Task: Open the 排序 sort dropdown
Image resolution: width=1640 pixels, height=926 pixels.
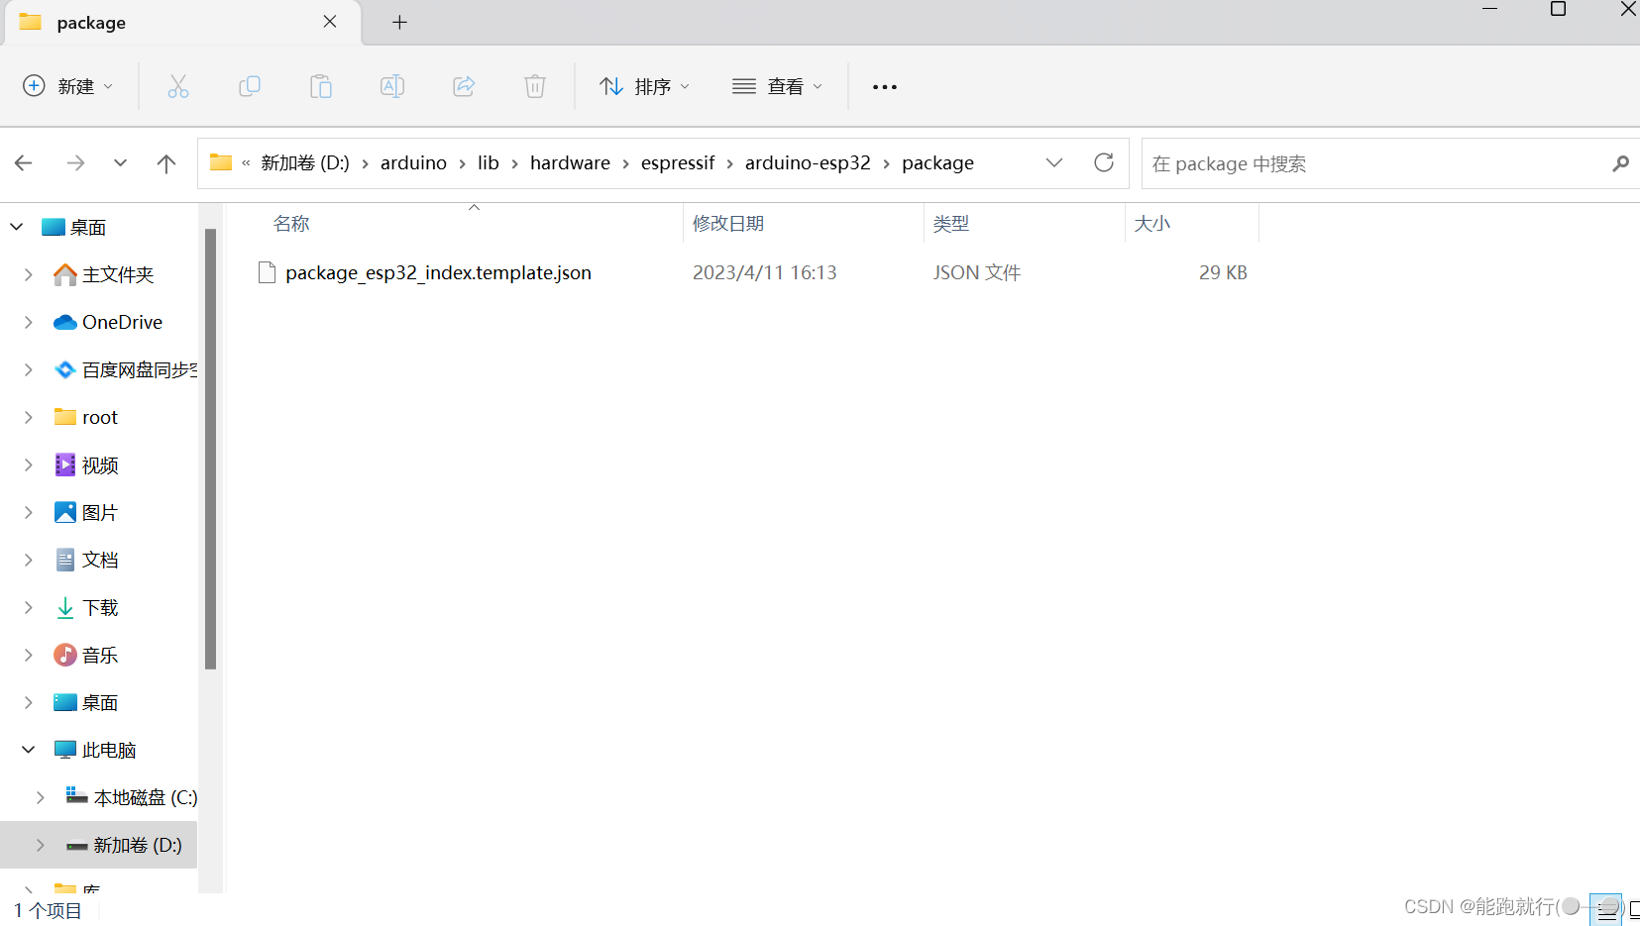Action: (645, 86)
